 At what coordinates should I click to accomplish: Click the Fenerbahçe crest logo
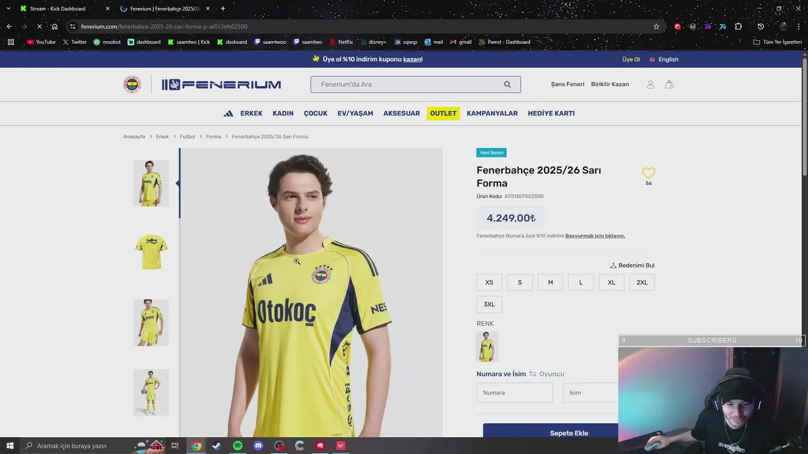click(132, 84)
